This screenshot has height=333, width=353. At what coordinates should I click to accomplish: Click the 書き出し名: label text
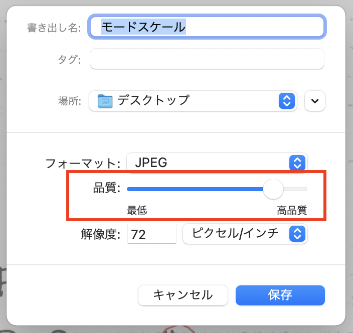click(53, 27)
